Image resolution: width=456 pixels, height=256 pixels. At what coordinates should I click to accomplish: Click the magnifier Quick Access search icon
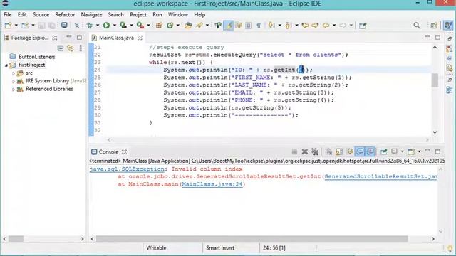[417, 26]
